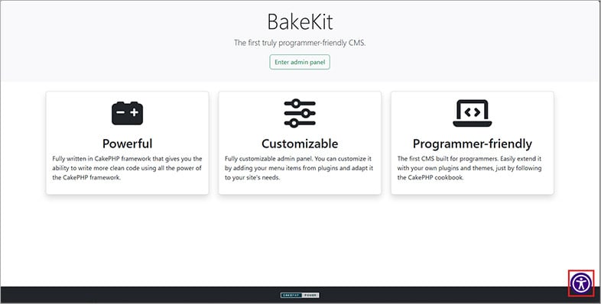Open the accessibility widget icon
Image resolution: width=601 pixels, height=304 pixels.
pyautogui.click(x=581, y=283)
